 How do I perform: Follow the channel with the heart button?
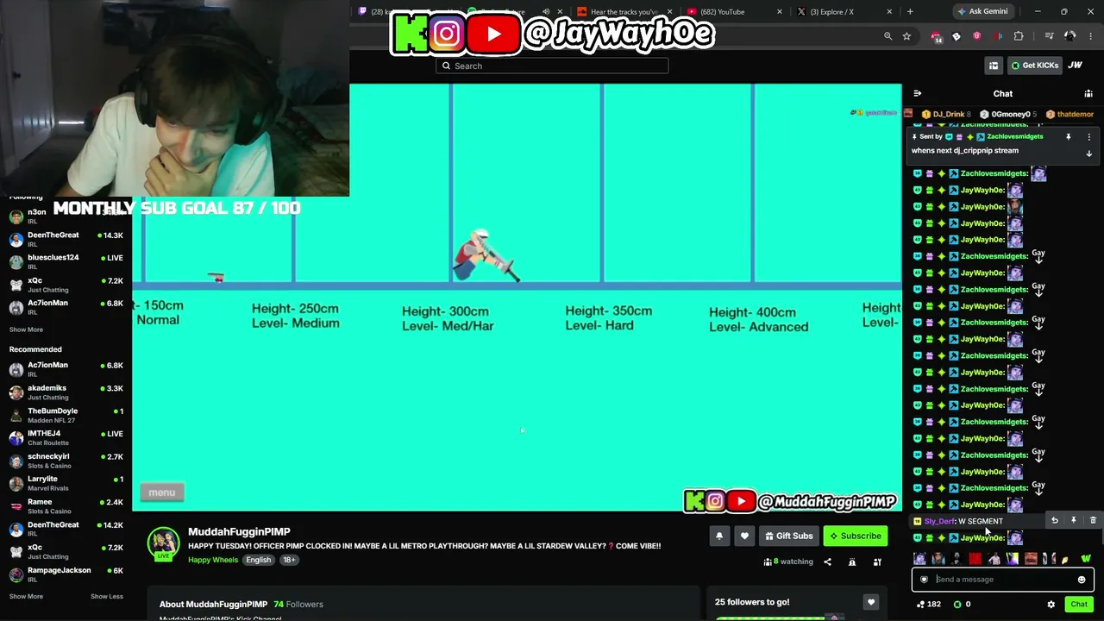744,536
